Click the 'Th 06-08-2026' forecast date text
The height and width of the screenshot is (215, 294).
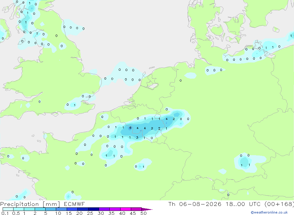195,204
